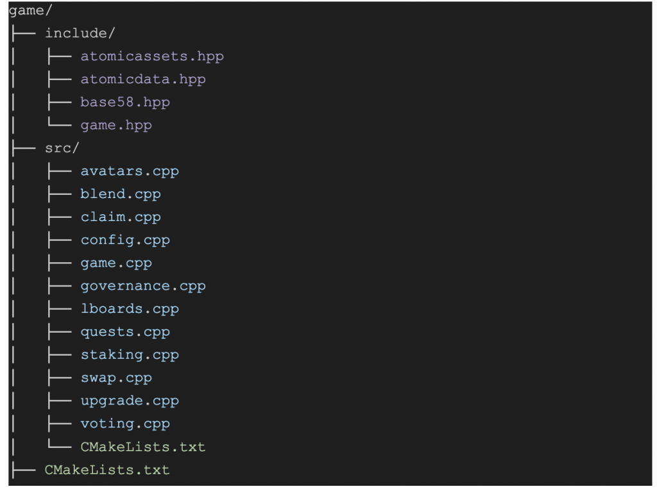Open swap.cpp source file
Viewport: 657px width, 489px height.
pyautogui.click(x=116, y=377)
